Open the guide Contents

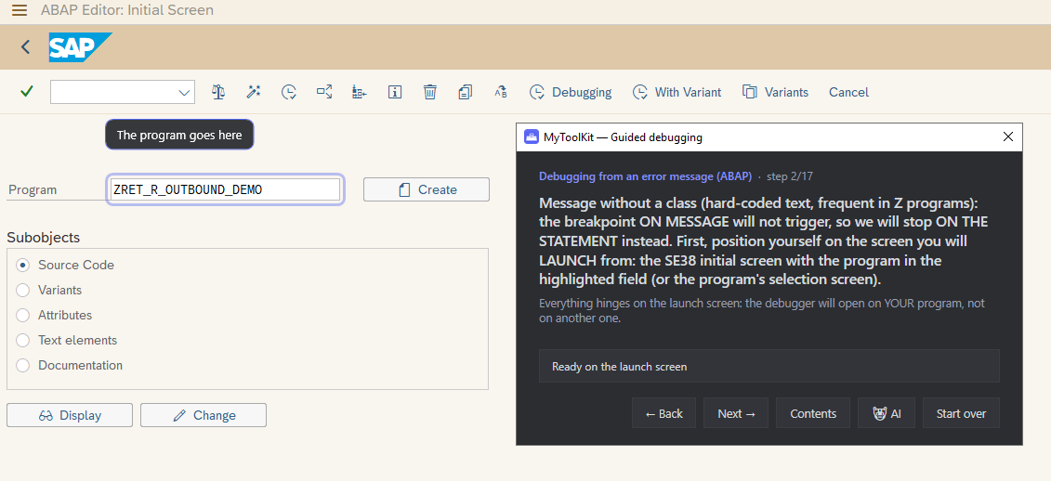click(x=813, y=413)
